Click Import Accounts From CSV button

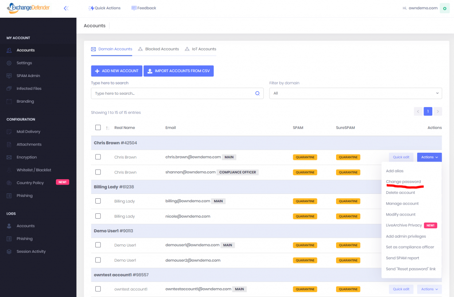(179, 71)
